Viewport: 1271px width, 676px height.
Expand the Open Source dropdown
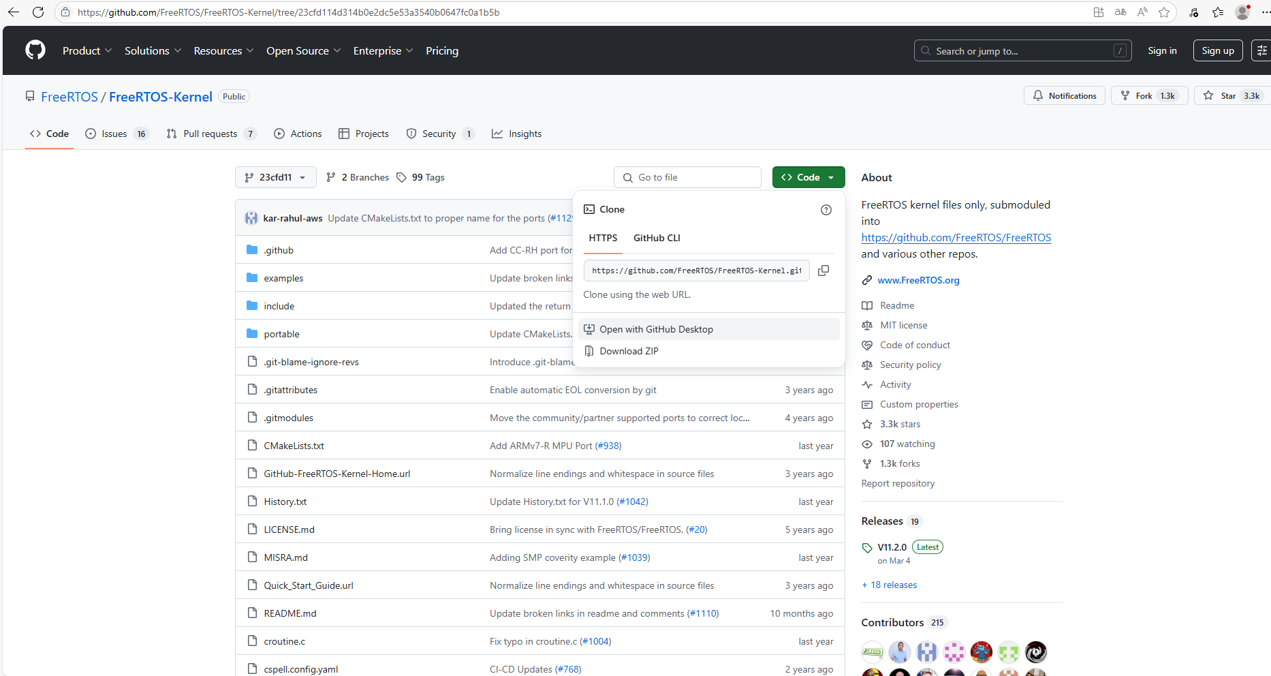(x=303, y=50)
